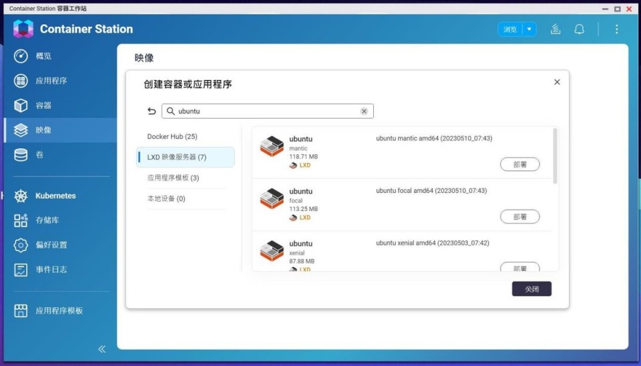
Task: Click 部署 button for ubuntu focal
Action: coord(520,217)
